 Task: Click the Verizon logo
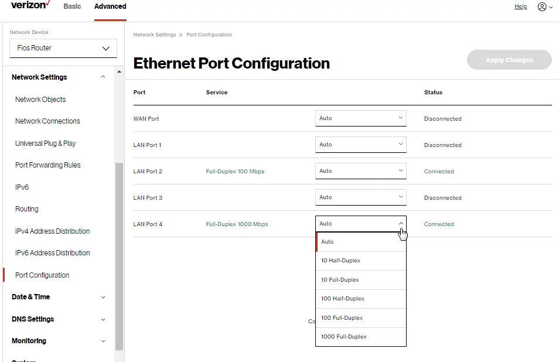coord(28,6)
